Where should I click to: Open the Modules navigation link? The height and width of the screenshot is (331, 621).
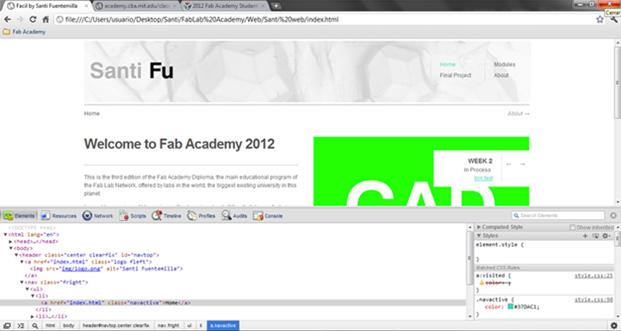pyautogui.click(x=505, y=64)
